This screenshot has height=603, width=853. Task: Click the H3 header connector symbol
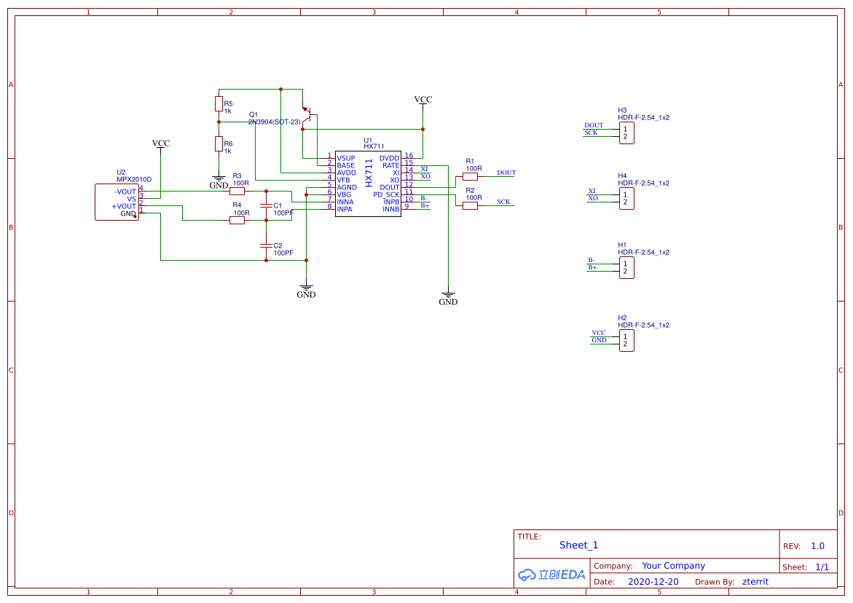coord(626,133)
